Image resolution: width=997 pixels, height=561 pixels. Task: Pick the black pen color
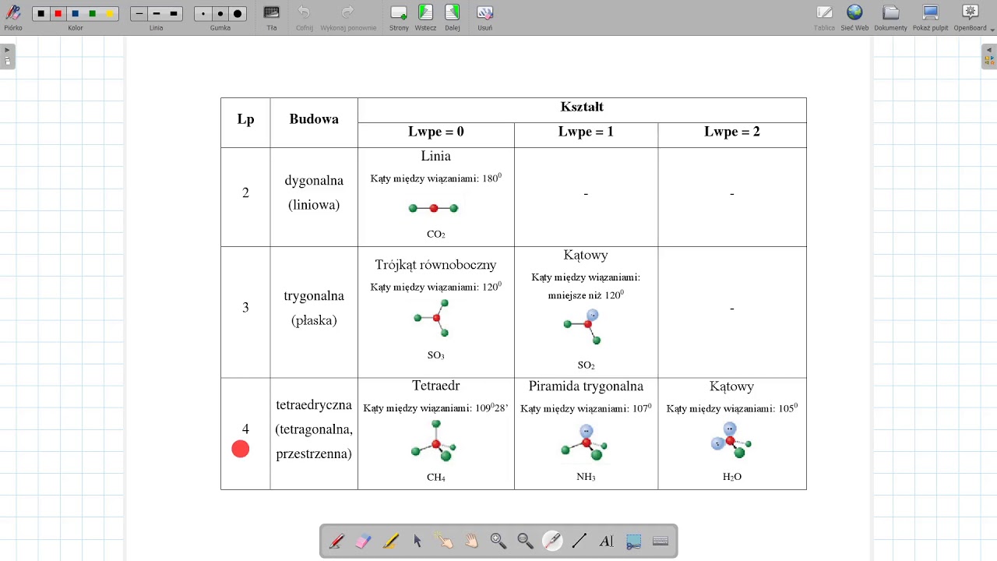pyautogui.click(x=41, y=13)
